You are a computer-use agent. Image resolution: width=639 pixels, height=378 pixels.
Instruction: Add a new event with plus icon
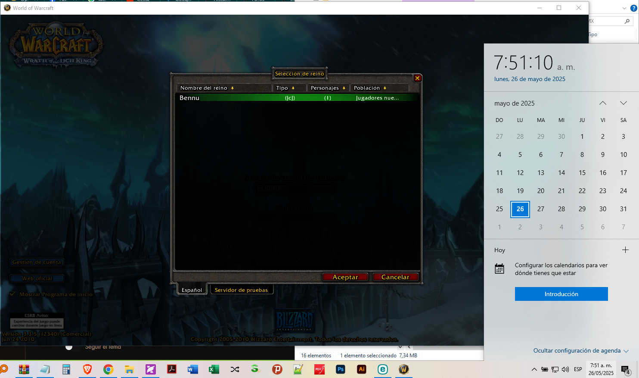625,250
